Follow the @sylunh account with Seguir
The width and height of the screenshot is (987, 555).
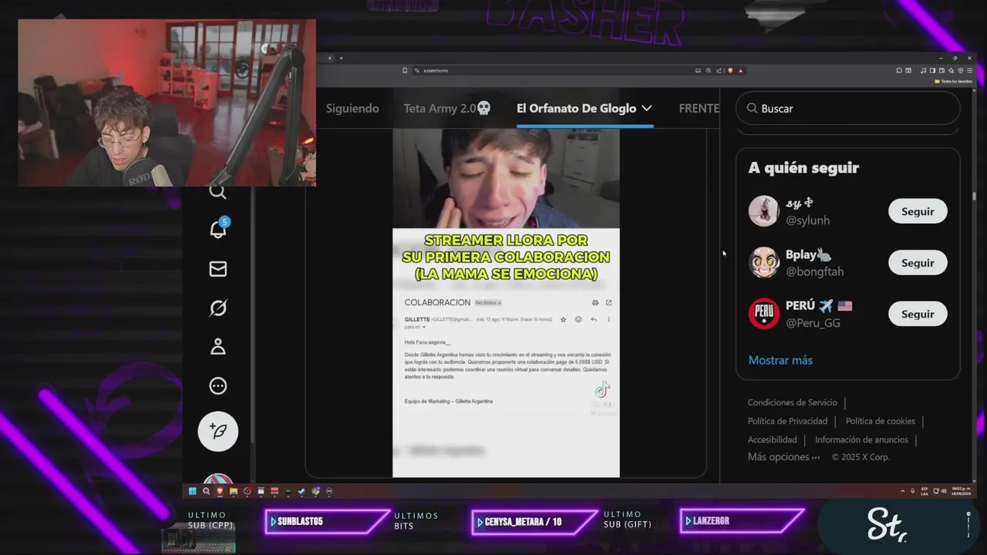(918, 211)
